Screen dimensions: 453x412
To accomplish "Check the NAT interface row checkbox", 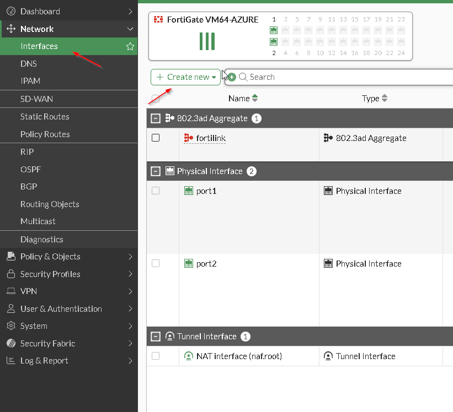I will (156, 356).
